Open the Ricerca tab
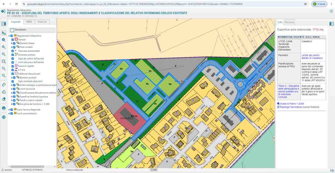 289,22
